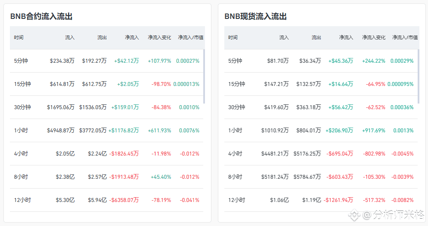Click the +917.69% change value
This screenshot has width=428, height=226.
374,131
